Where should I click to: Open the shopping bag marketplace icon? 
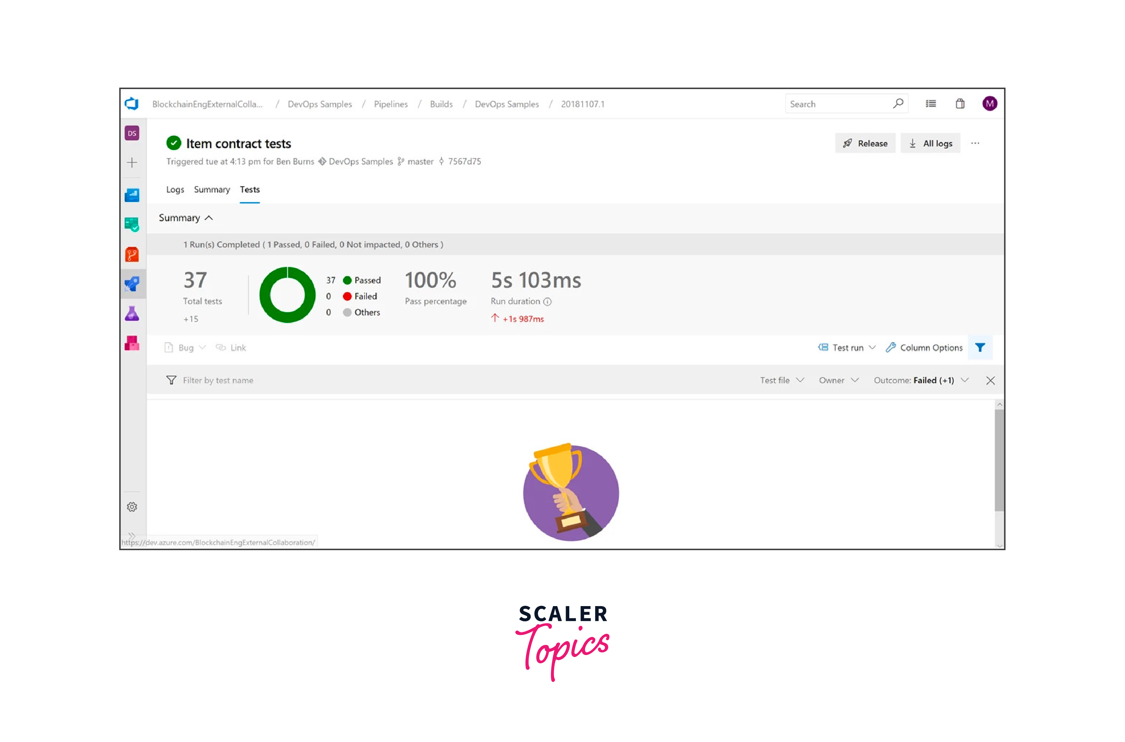960,103
